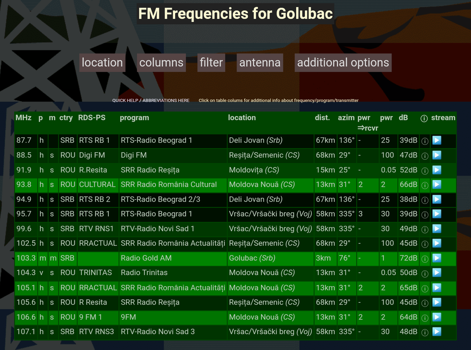This screenshot has height=350, width=471.
Task: Click program cell 9FM
Action: coord(173,317)
